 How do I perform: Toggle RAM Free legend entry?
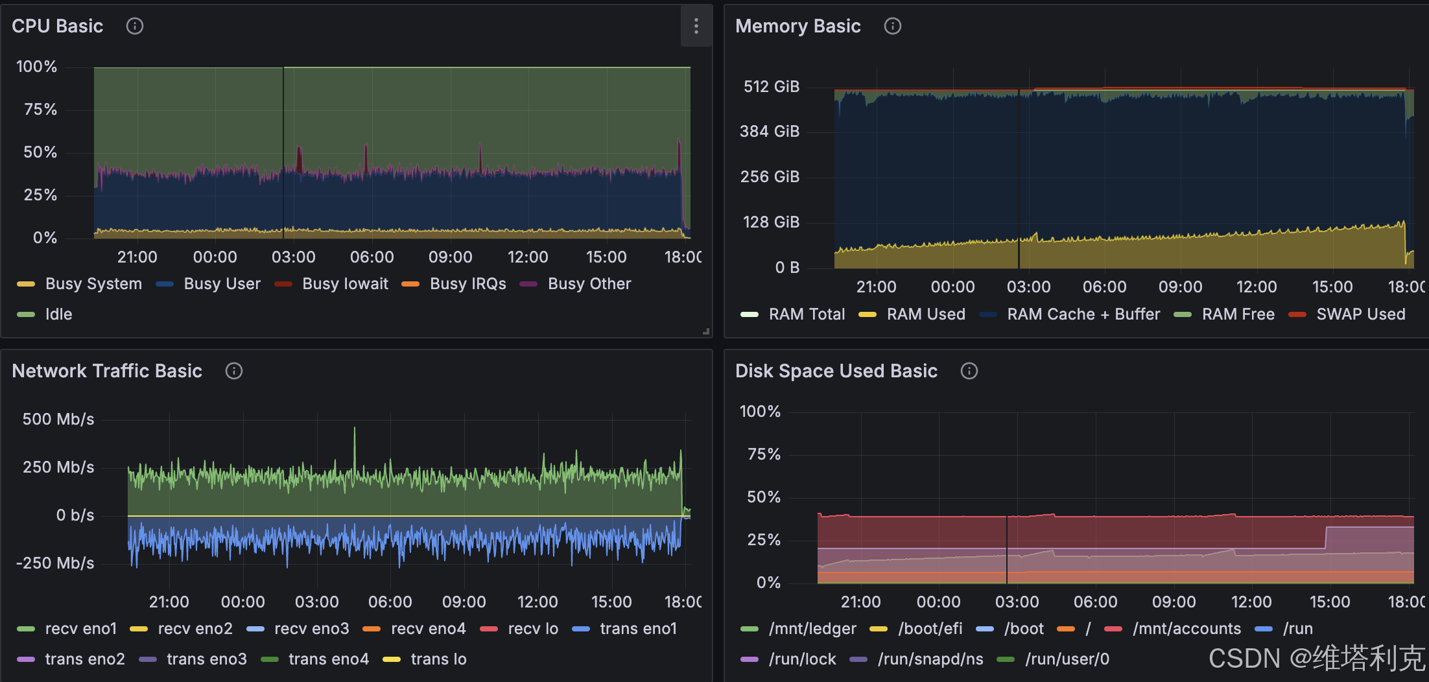click(1238, 314)
